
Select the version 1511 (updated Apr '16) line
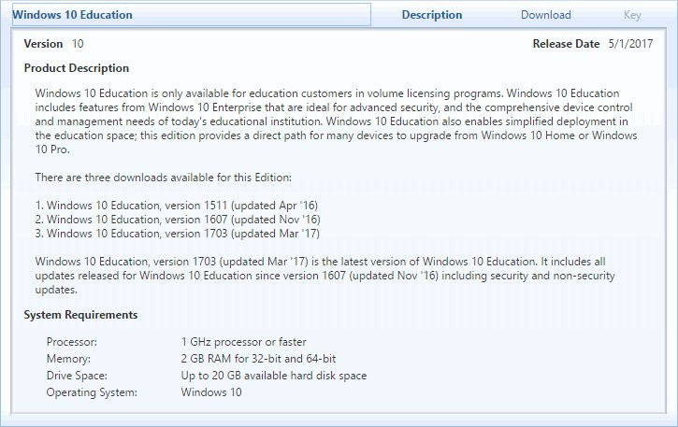pyautogui.click(x=177, y=206)
